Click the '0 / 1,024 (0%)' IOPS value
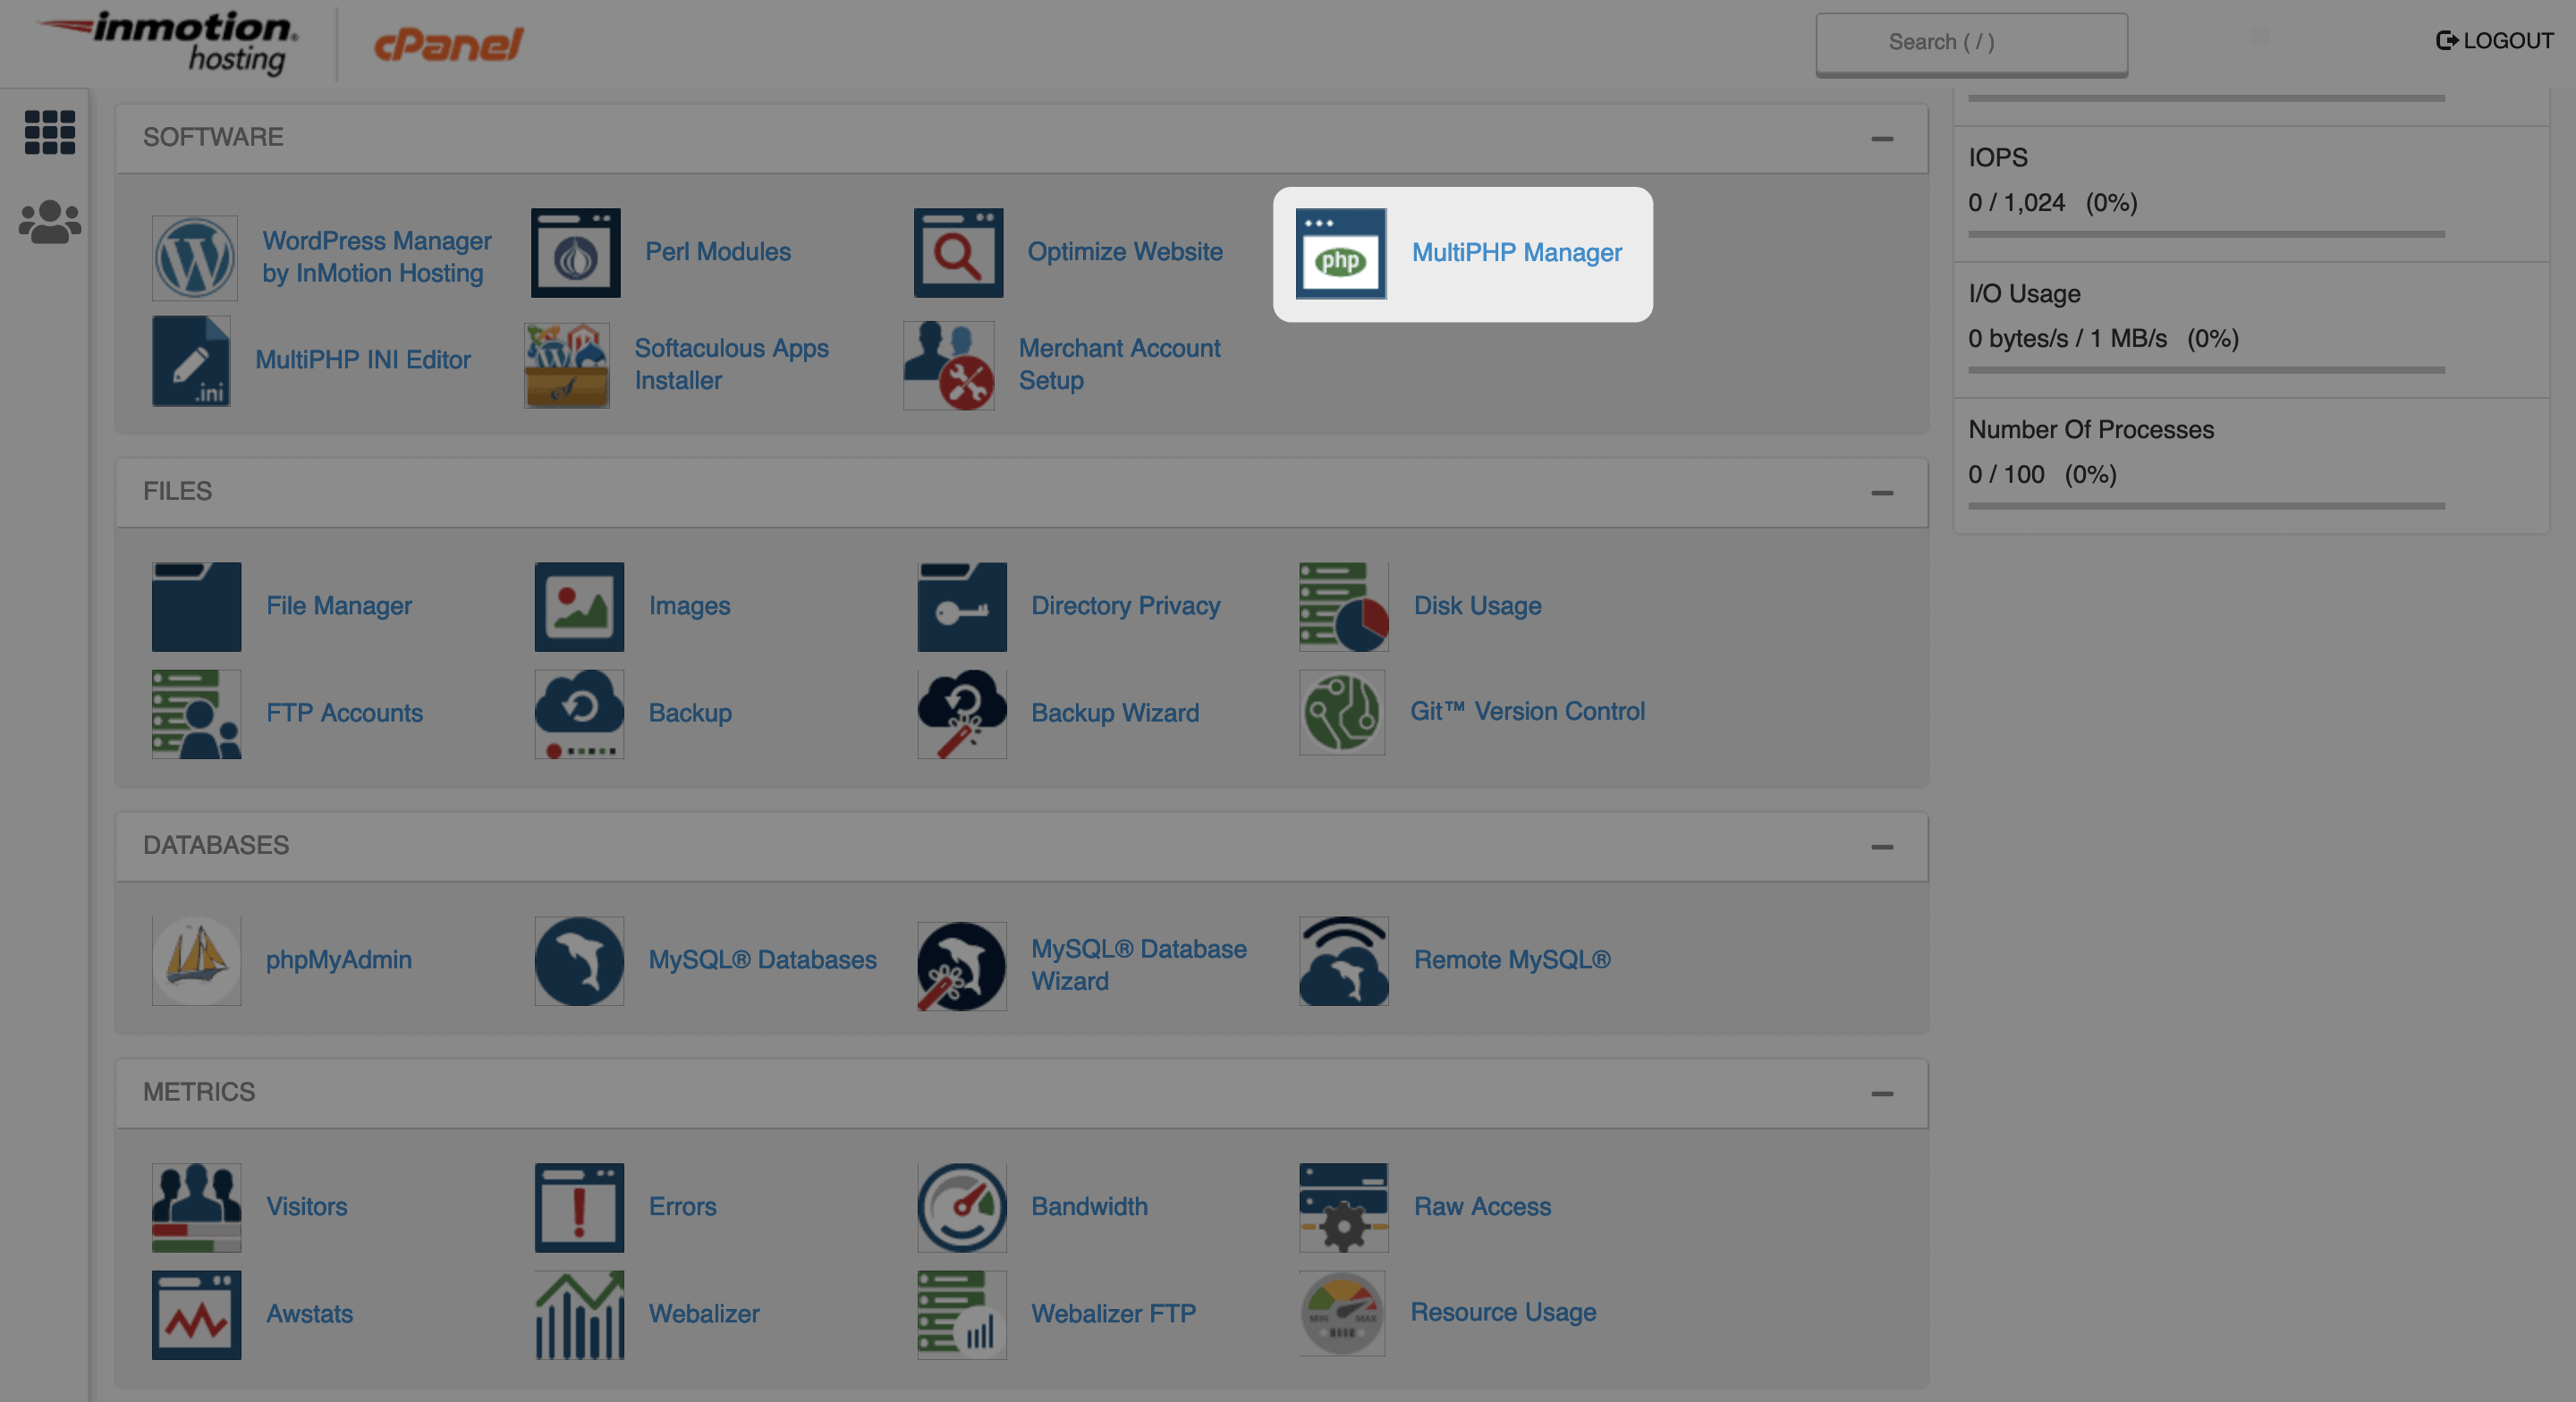The height and width of the screenshot is (1402, 2576). pyautogui.click(x=2052, y=203)
